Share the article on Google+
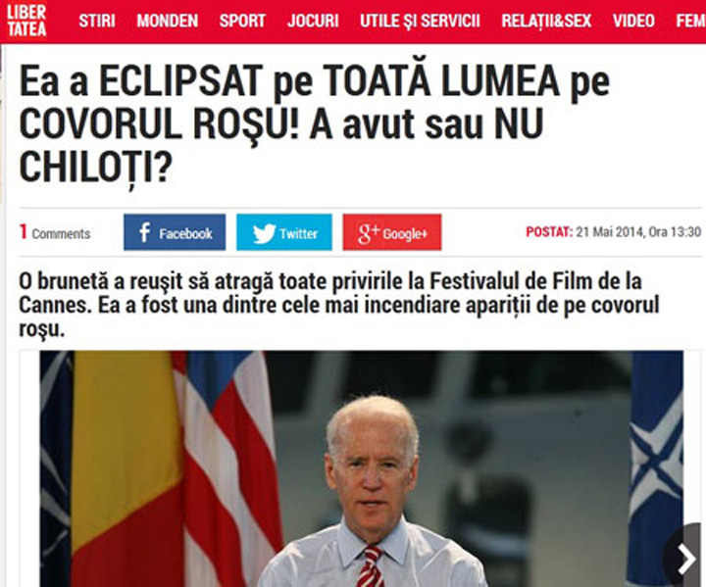This screenshot has width=706, height=587. tap(392, 232)
